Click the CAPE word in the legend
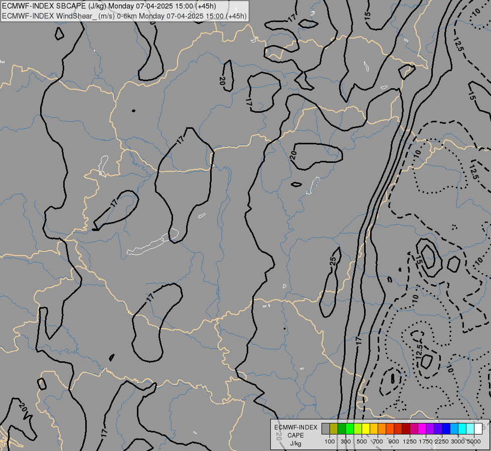The height and width of the screenshot is (451, 491). pos(295,435)
